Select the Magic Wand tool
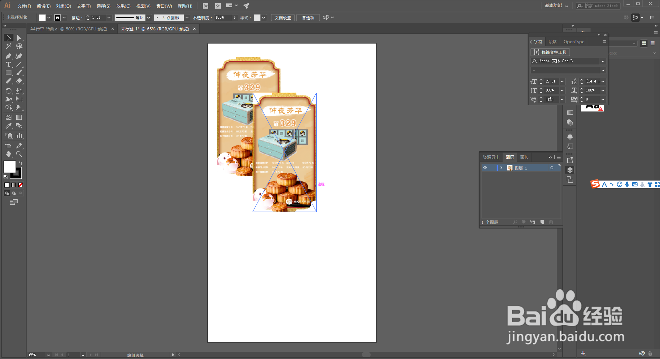 [9, 46]
